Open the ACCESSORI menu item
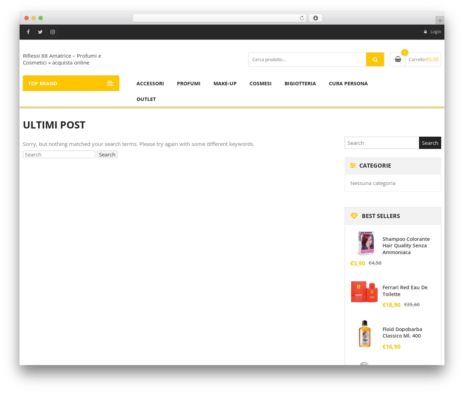The image size is (464, 393). [x=150, y=83]
